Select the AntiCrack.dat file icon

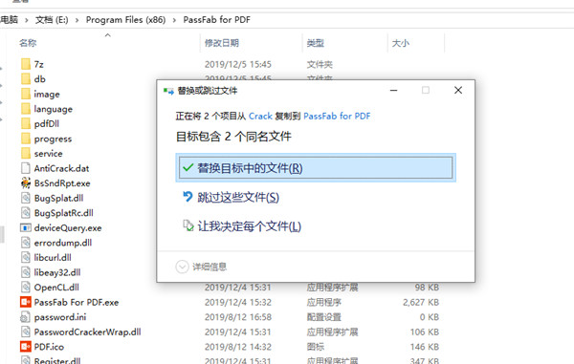[x=26, y=168]
